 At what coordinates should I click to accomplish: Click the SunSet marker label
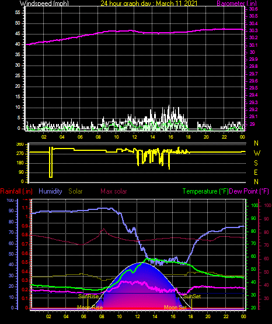pyautogui.click(x=192, y=297)
